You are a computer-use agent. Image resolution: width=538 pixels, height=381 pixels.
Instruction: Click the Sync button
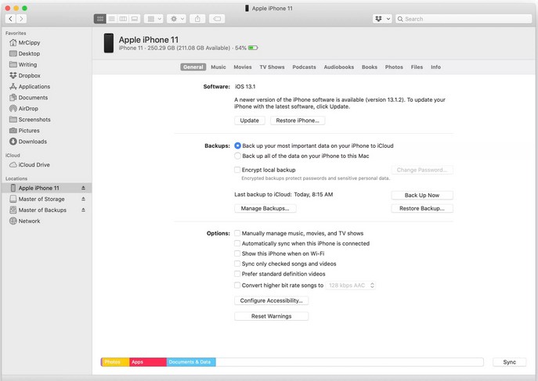click(x=509, y=361)
